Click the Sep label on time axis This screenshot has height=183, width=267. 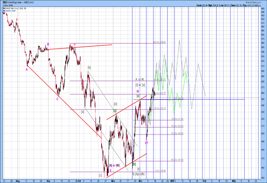point(48,181)
